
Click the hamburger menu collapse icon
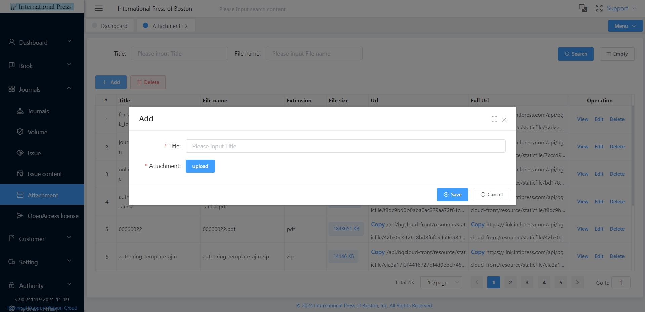pyautogui.click(x=99, y=9)
